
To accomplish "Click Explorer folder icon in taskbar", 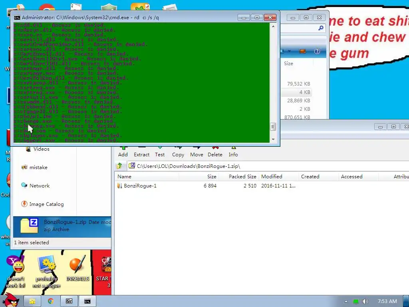I will (32, 301).
